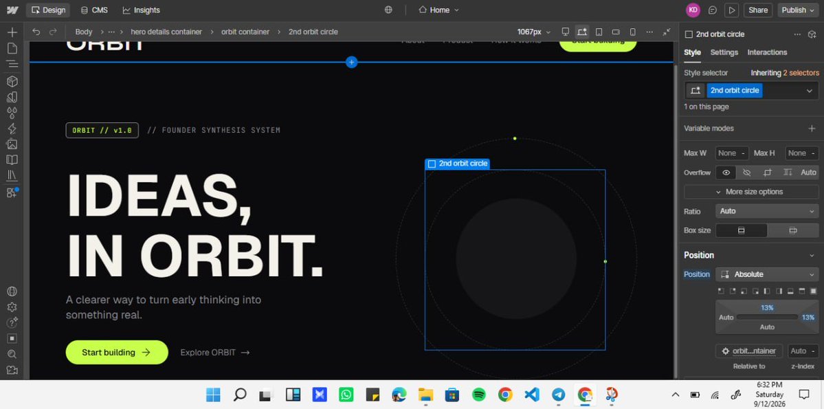Click the square canvas-settings icon in sidebar

[12, 339]
